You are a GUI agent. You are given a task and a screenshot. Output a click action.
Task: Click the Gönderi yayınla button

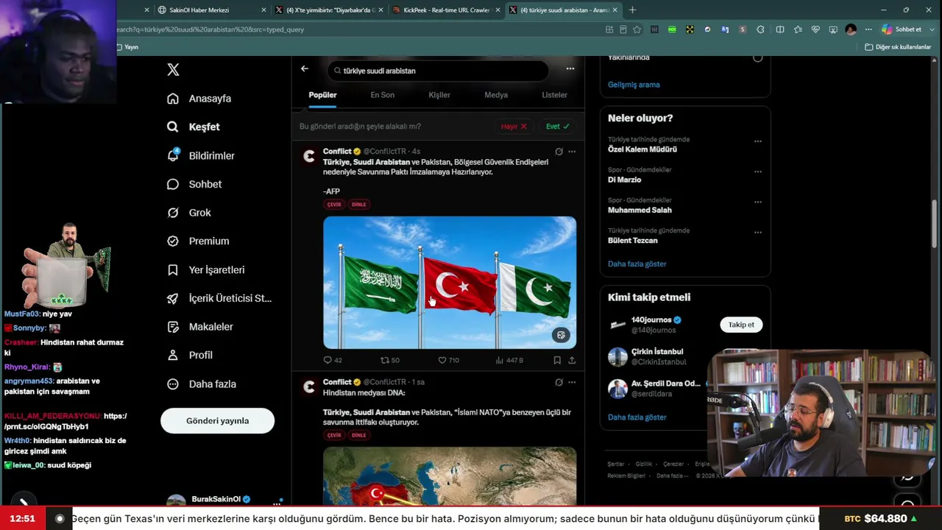(x=217, y=421)
